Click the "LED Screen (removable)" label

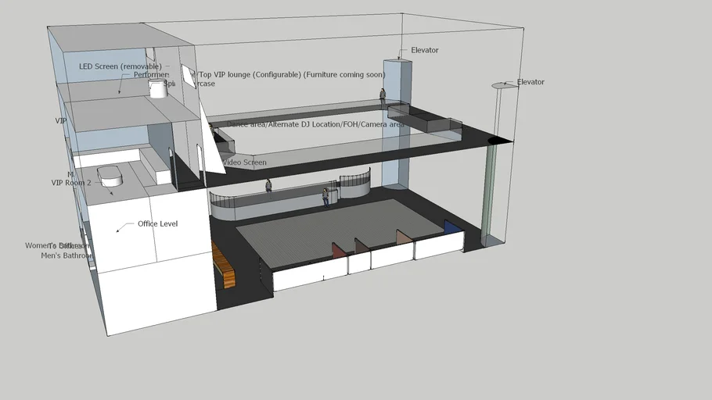click(x=120, y=66)
